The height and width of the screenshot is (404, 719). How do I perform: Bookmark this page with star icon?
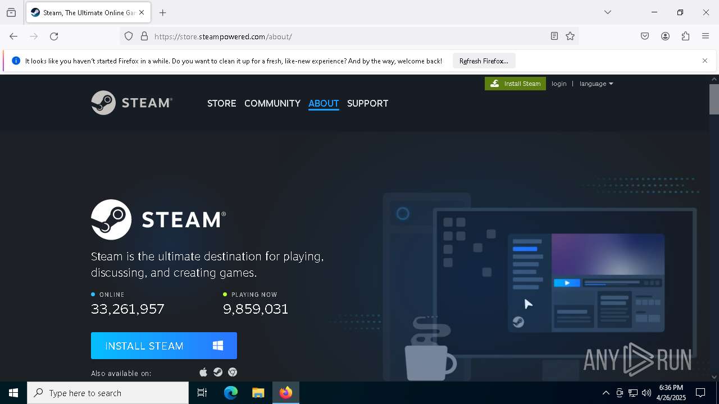(570, 36)
